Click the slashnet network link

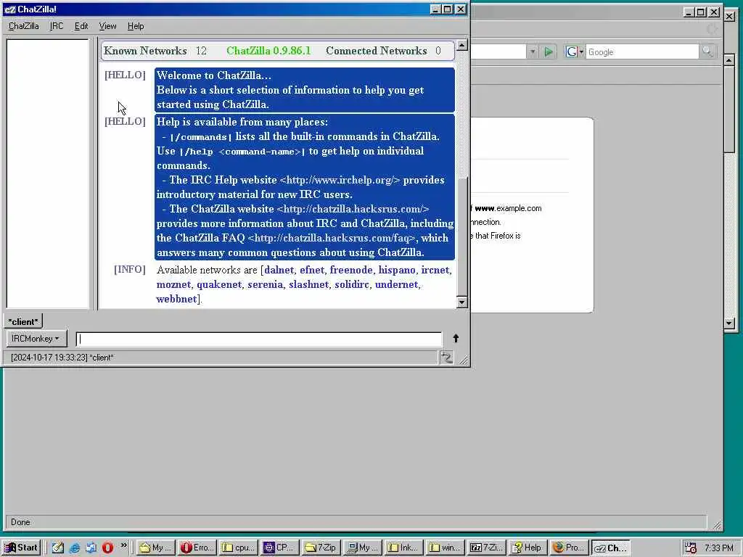[x=308, y=284]
